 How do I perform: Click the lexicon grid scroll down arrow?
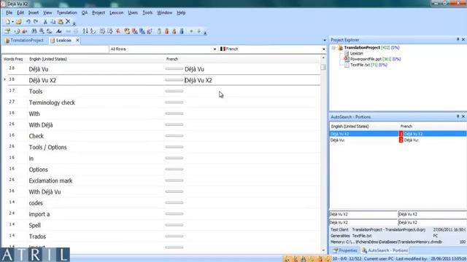(x=323, y=250)
